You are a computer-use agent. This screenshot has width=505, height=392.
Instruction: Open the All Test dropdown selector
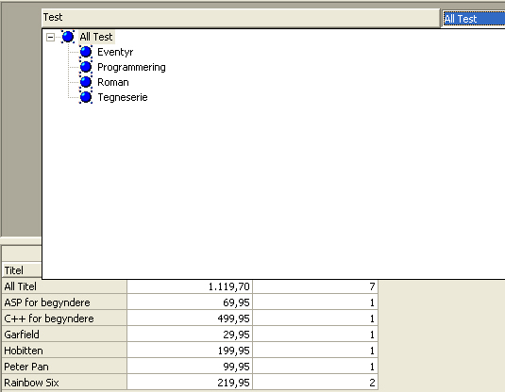coord(474,19)
